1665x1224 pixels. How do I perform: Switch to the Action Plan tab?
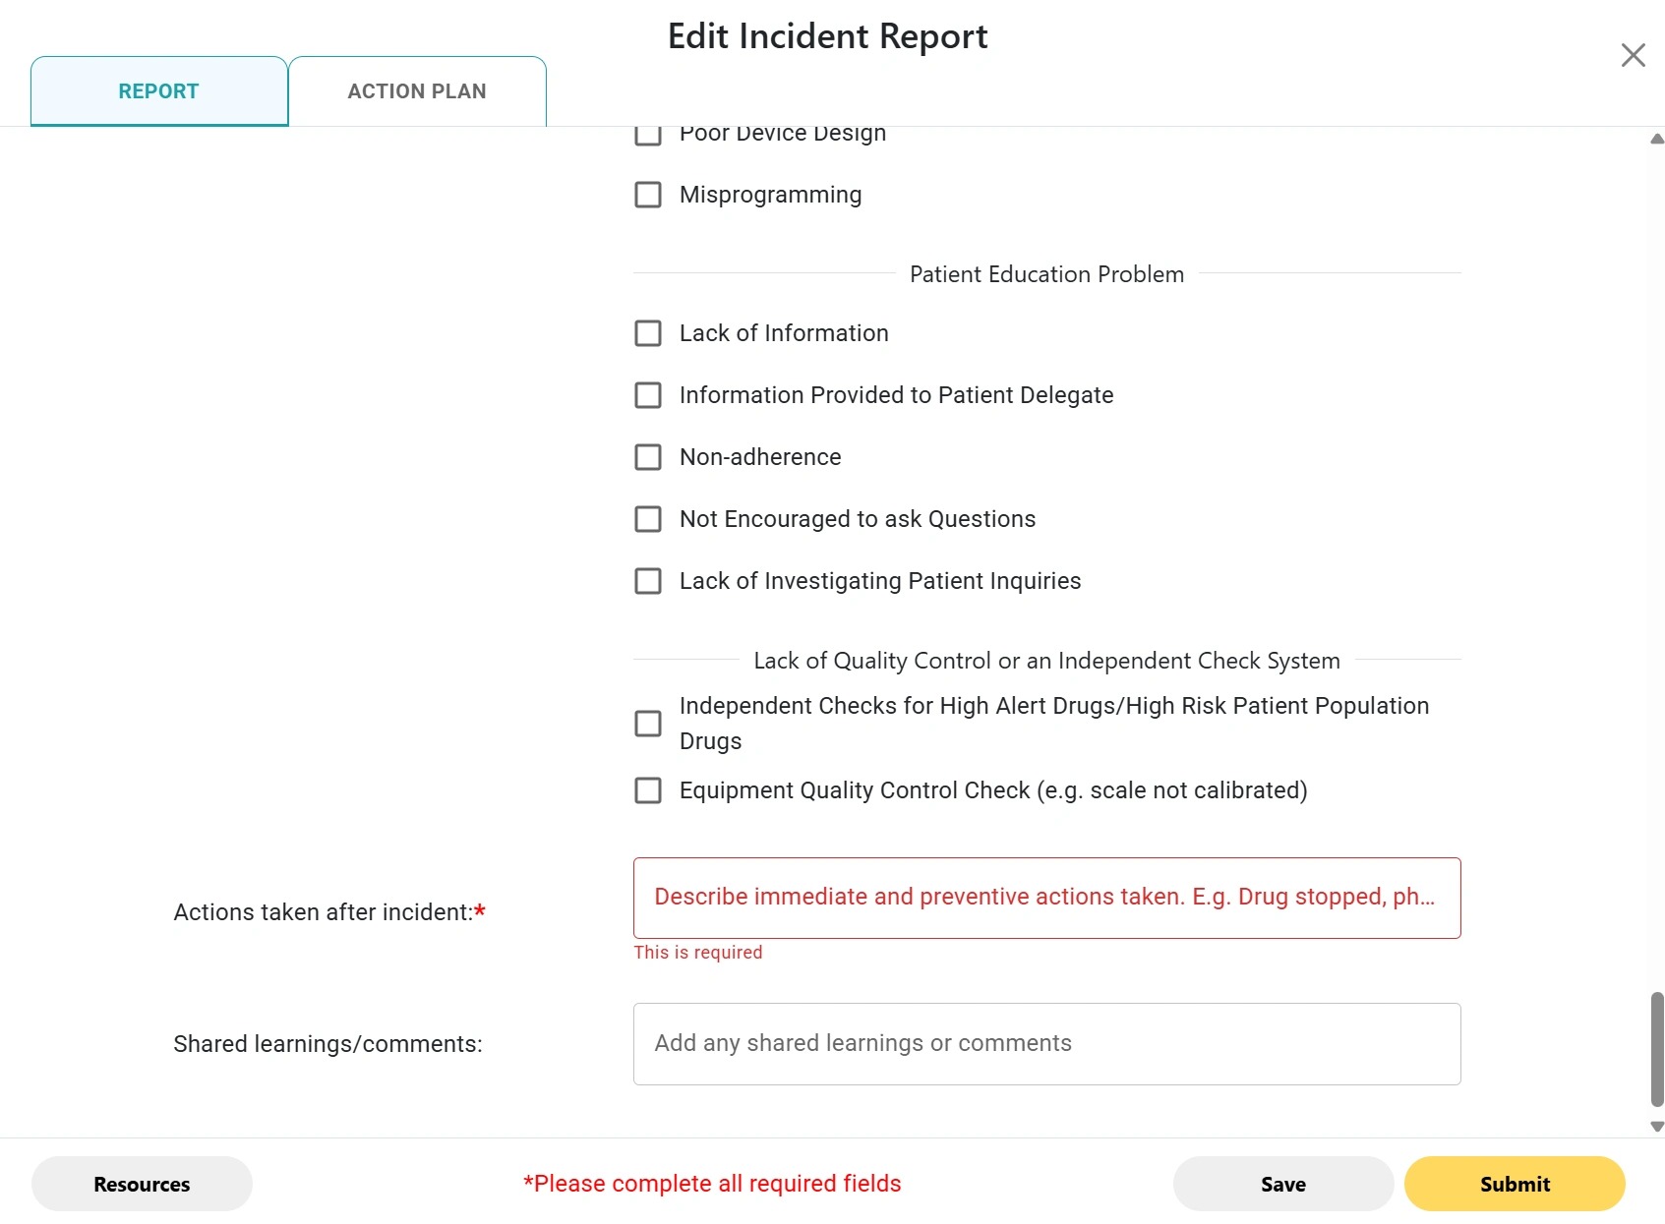click(417, 91)
